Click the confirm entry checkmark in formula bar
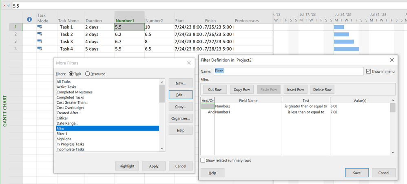 pos(9,5)
